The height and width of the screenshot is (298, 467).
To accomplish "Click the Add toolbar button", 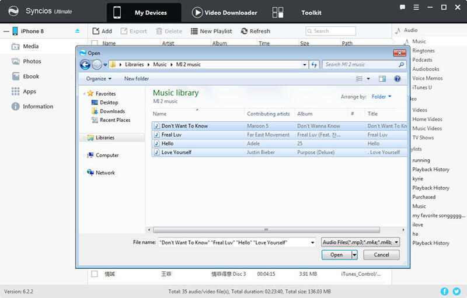I will click(x=102, y=31).
